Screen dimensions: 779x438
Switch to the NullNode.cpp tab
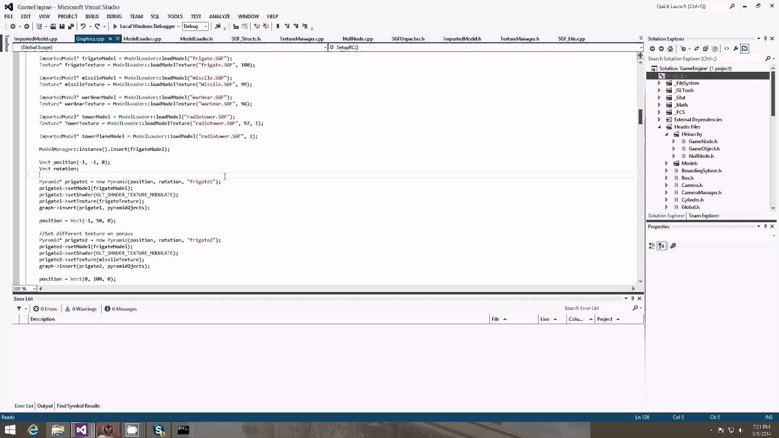point(357,39)
